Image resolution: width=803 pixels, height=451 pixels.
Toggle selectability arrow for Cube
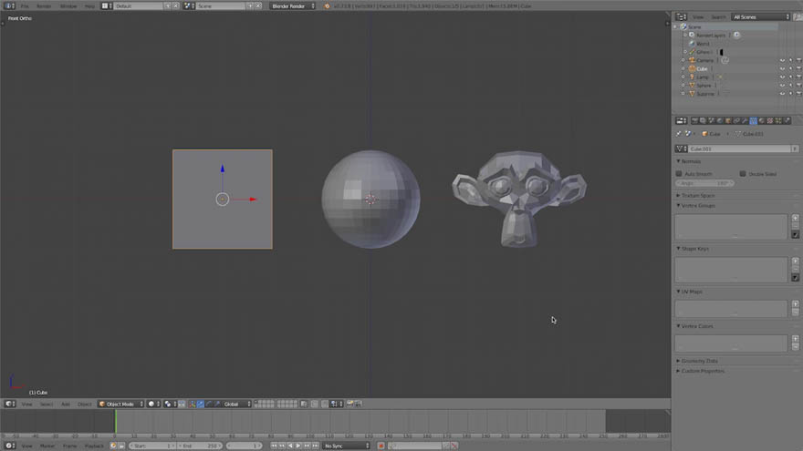pyautogui.click(x=790, y=68)
